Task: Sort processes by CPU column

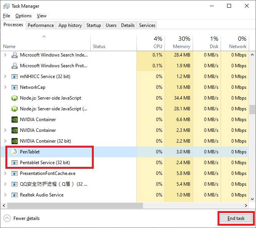Action: tap(151, 43)
